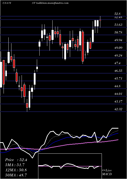The image size is (127, 179).
Task: Click the 44.8 price axis label
Action: tap(117, 86)
